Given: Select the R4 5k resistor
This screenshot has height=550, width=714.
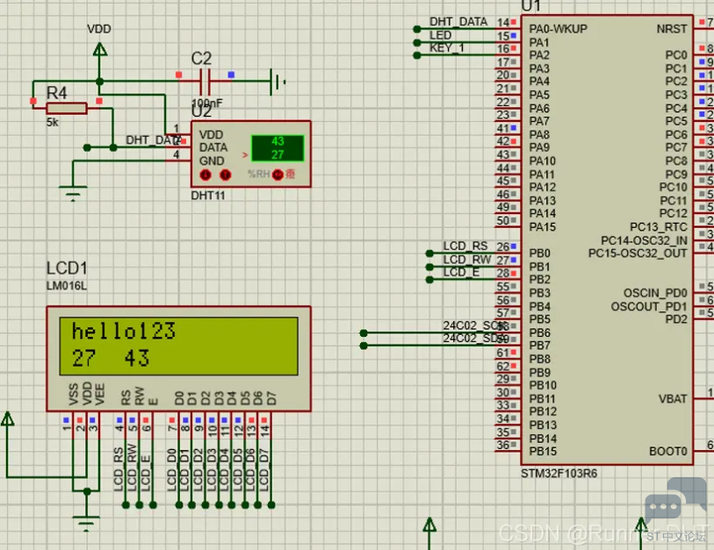Looking at the screenshot, I should click(67, 108).
